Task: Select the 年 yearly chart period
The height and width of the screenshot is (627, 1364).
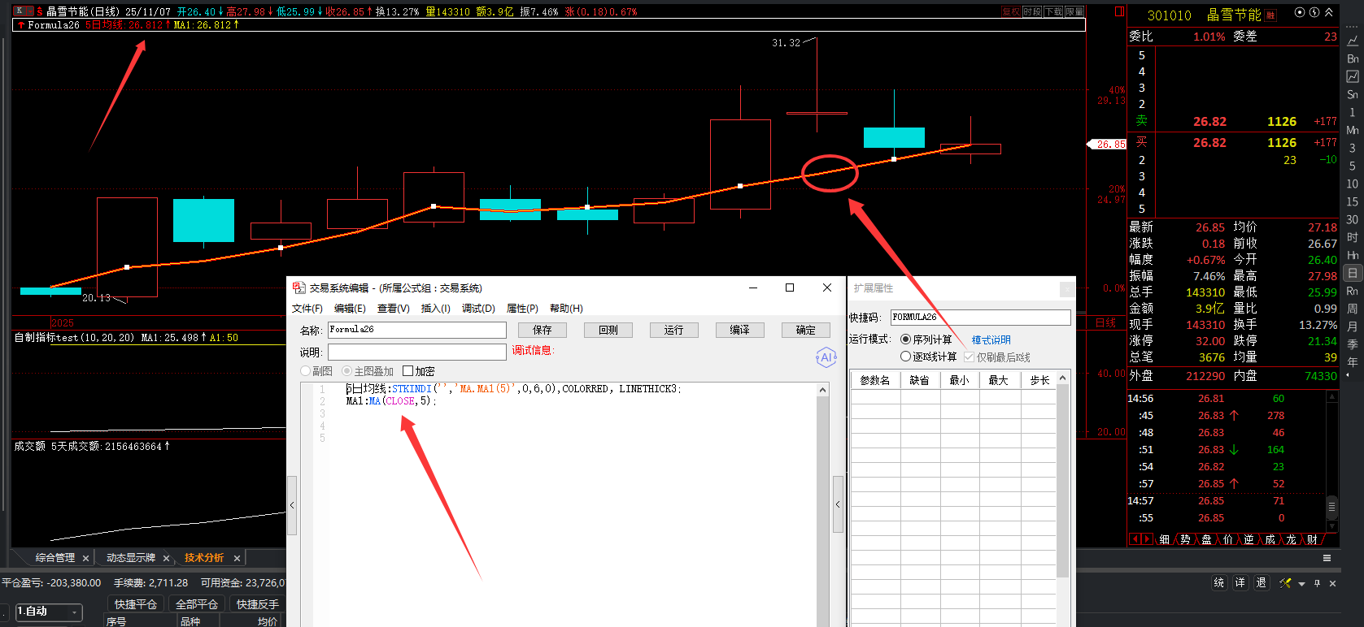Action: coord(1353,362)
